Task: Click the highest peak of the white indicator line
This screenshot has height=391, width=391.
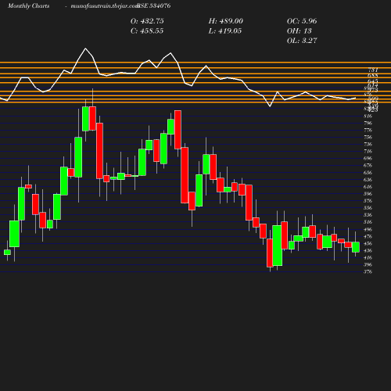Action: click(x=85, y=48)
